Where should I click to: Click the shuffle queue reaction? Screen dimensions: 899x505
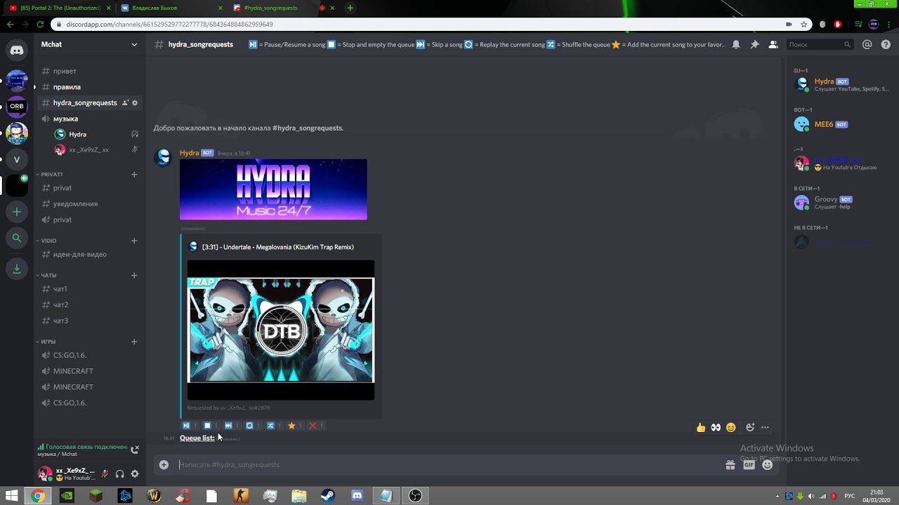click(x=270, y=426)
